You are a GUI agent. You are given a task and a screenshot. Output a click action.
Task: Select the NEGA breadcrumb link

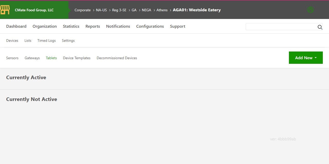(x=147, y=10)
